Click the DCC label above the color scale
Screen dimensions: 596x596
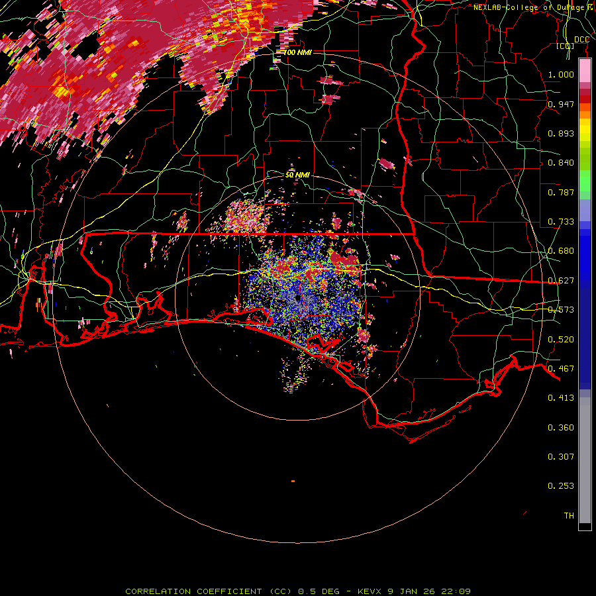pyautogui.click(x=581, y=40)
